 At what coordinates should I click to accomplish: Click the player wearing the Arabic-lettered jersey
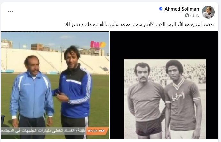click(183, 100)
